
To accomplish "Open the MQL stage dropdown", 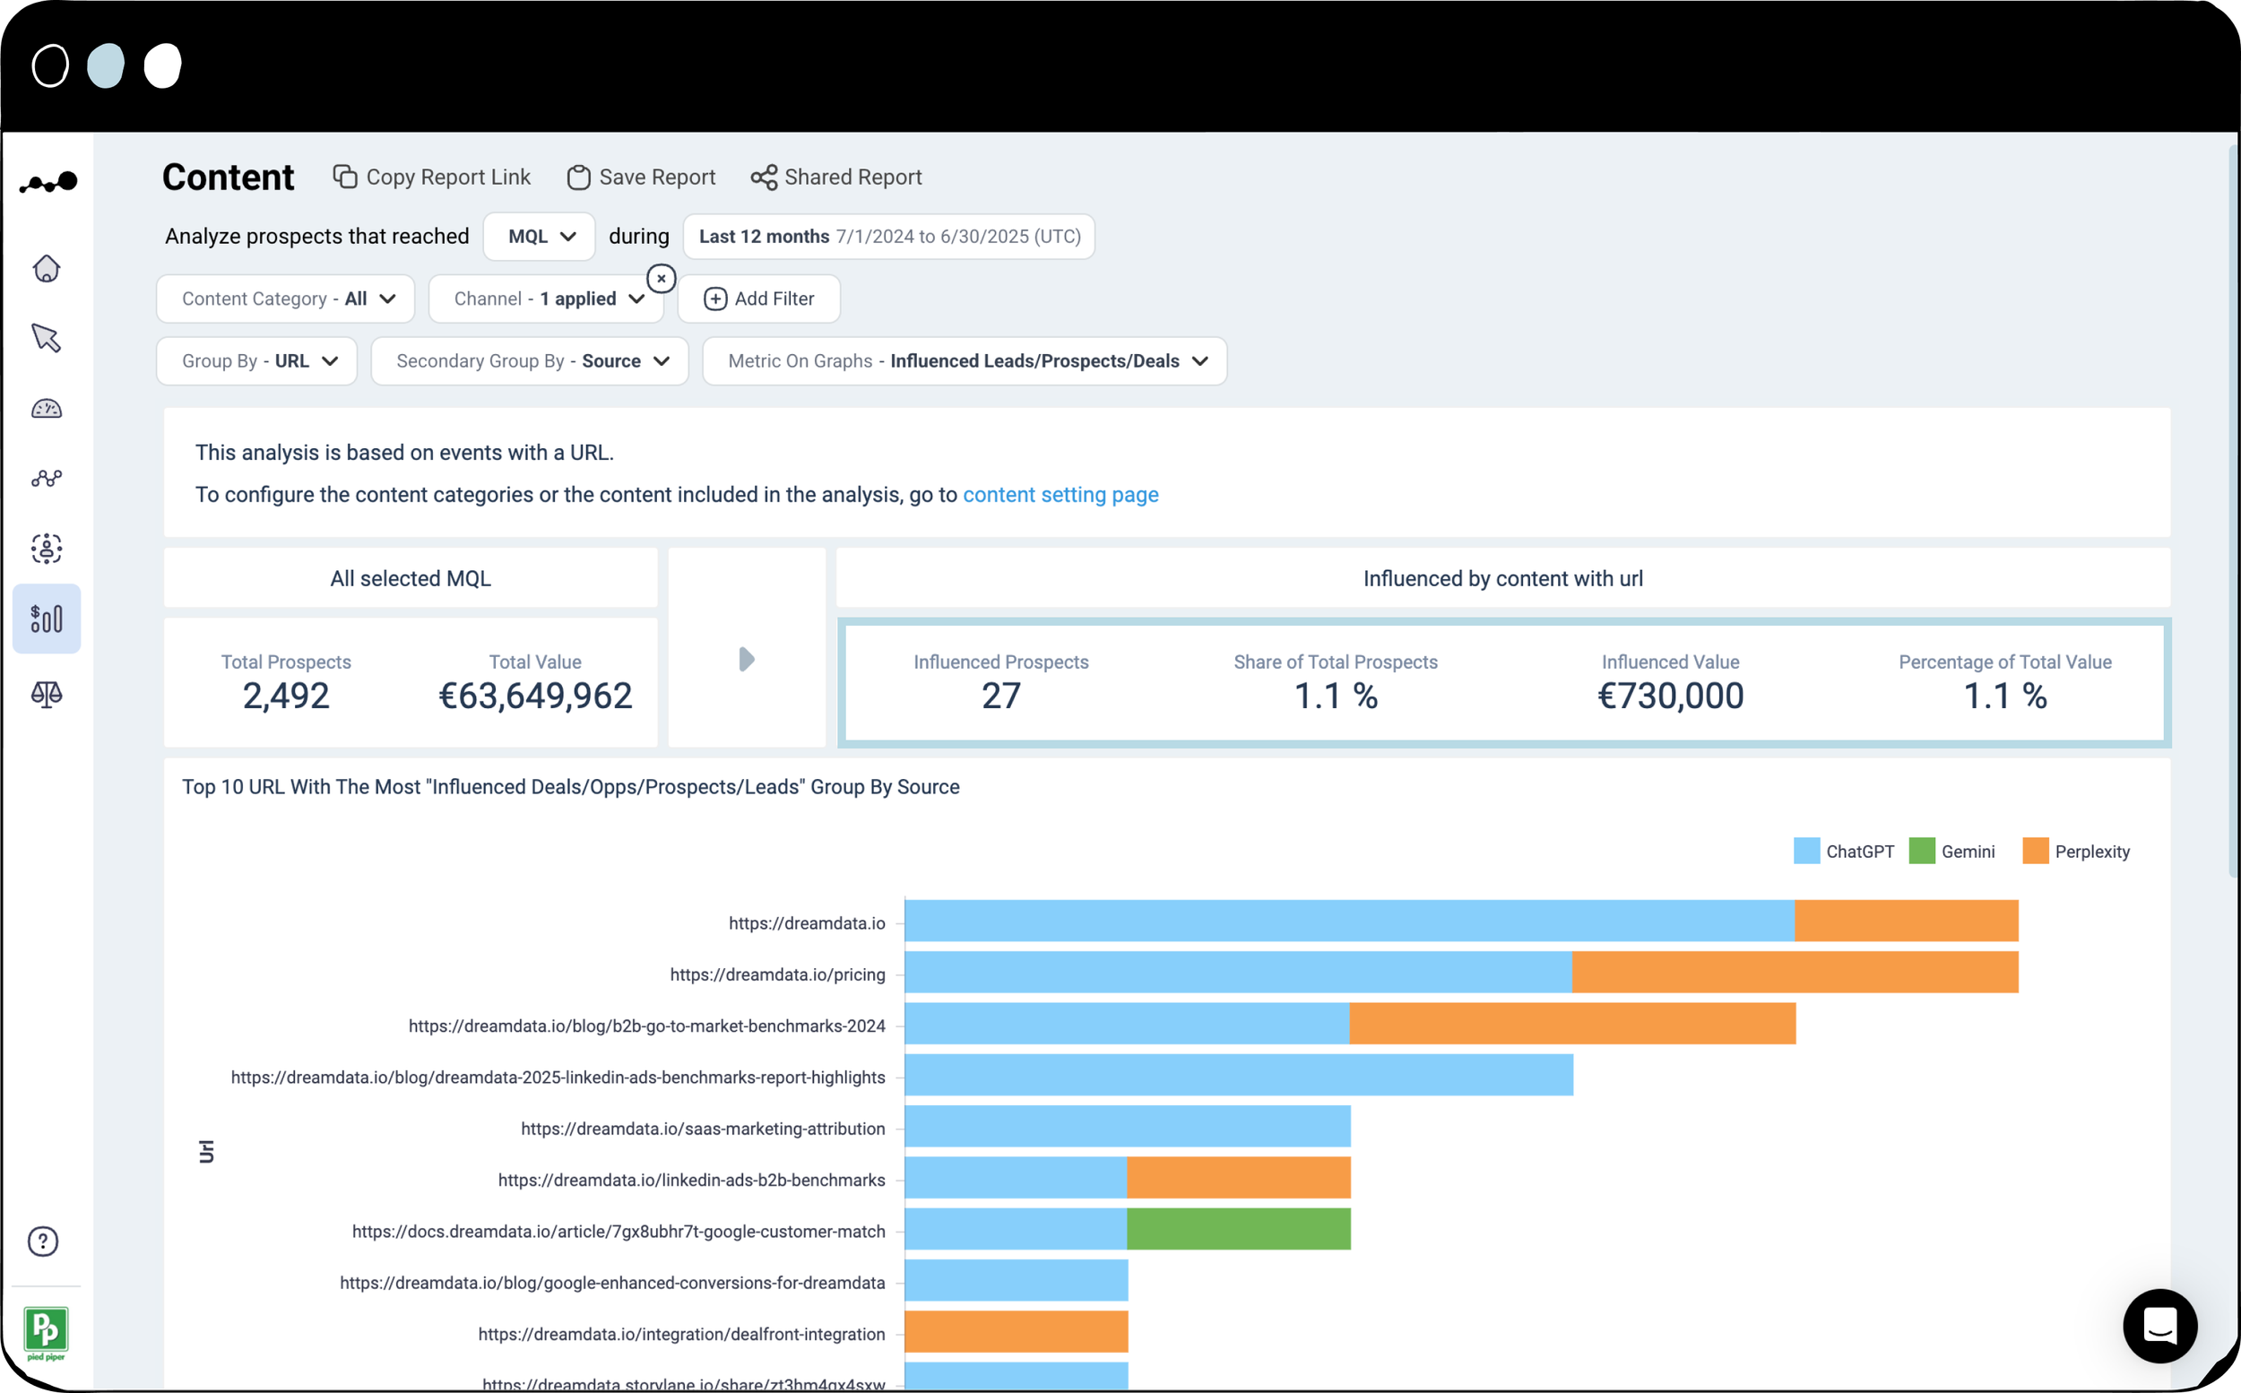I will [x=540, y=237].
